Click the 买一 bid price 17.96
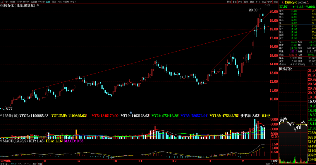Screen dimensions: 316x165 (294, 26)
